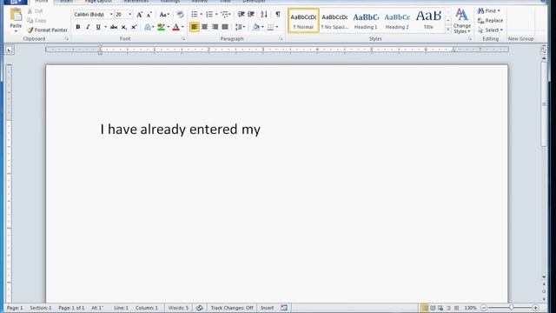This screenshot has width=556, height=313.
Task: Select align text left
Action: [x=195, y=27]
